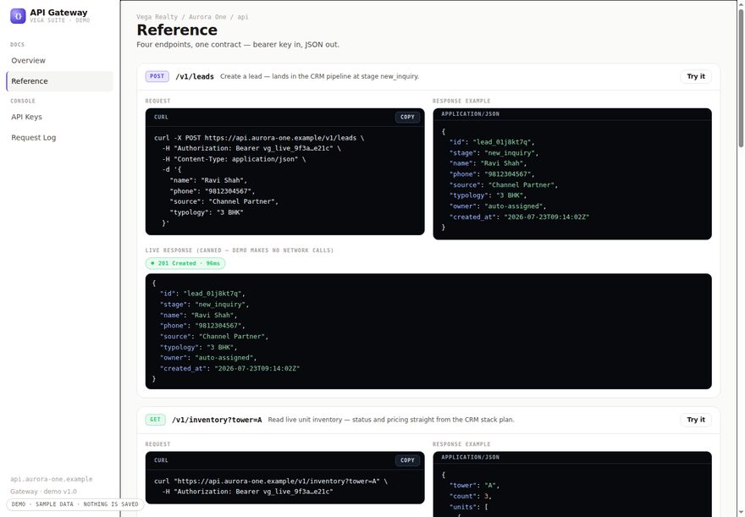Click the 'Live Response' section label

coord(240,250)
